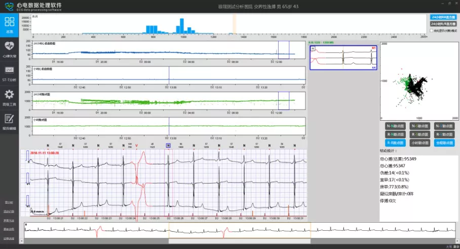Click the left arrow of bottom scrollbar
The width and height of the screenshot is (460, 249).
pyautogui.click(x=22, y=241)
